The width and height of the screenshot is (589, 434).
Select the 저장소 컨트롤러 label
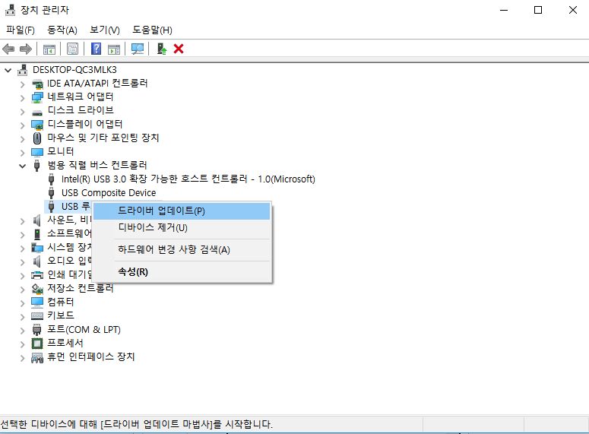(81, 288)
